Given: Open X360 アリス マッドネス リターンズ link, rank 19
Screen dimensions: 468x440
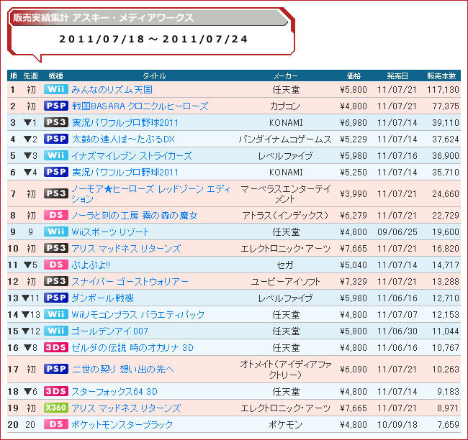Looking at the screenshot, I should point(126,408).
